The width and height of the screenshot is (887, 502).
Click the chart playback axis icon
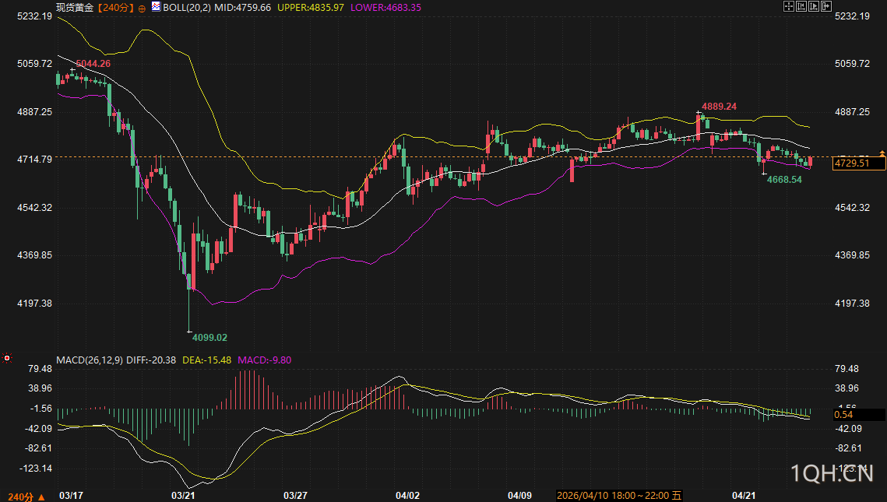click(813, 6)
